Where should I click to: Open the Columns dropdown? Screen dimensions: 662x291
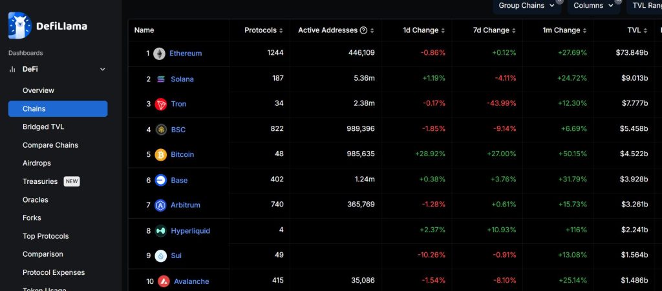pyautogui.click(x=593, y=6)
